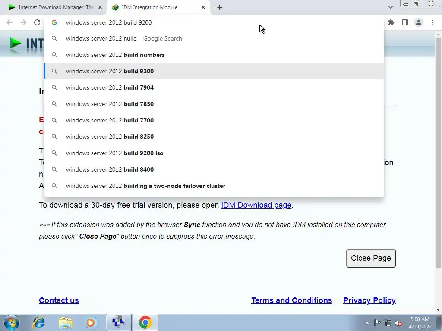This screenshot has width=442, height=331.
Task: Choose suggestion 'windows server 2012 nuild'
Action: (x=214, y=38)
